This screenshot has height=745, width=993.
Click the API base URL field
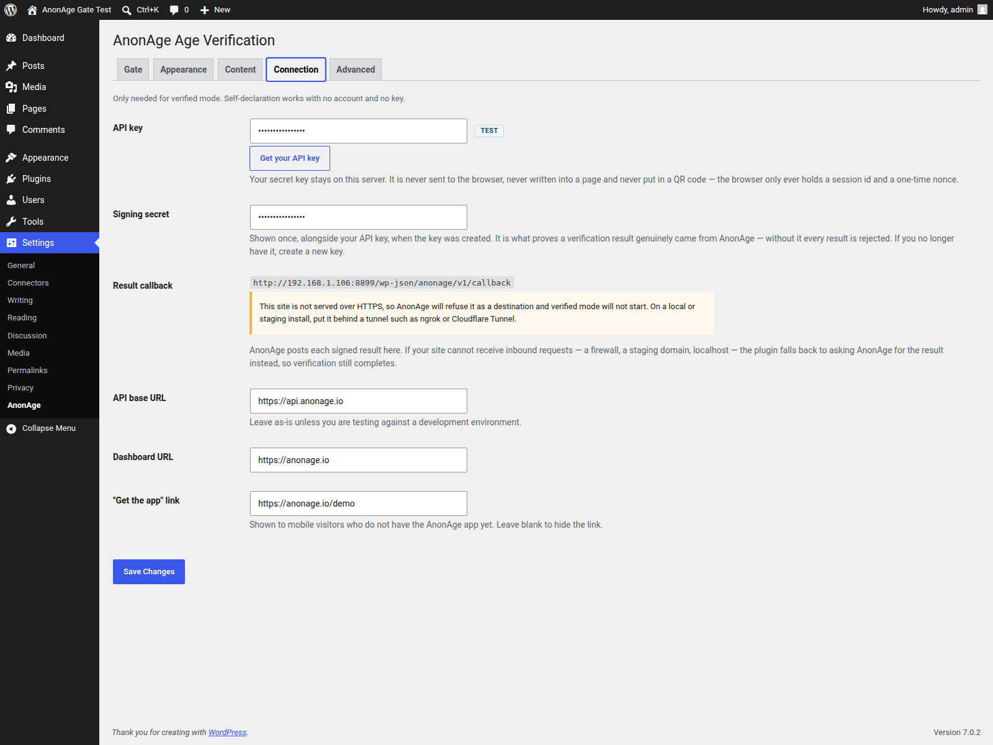(x=359, y=401)
